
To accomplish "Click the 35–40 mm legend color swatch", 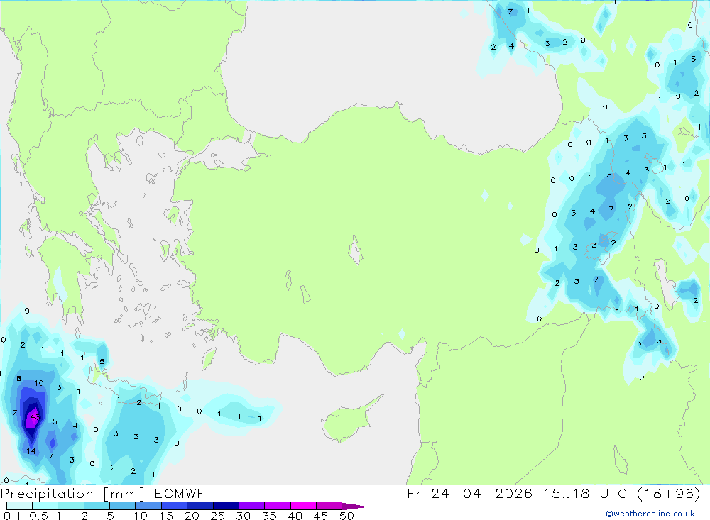I will point(277,506).
